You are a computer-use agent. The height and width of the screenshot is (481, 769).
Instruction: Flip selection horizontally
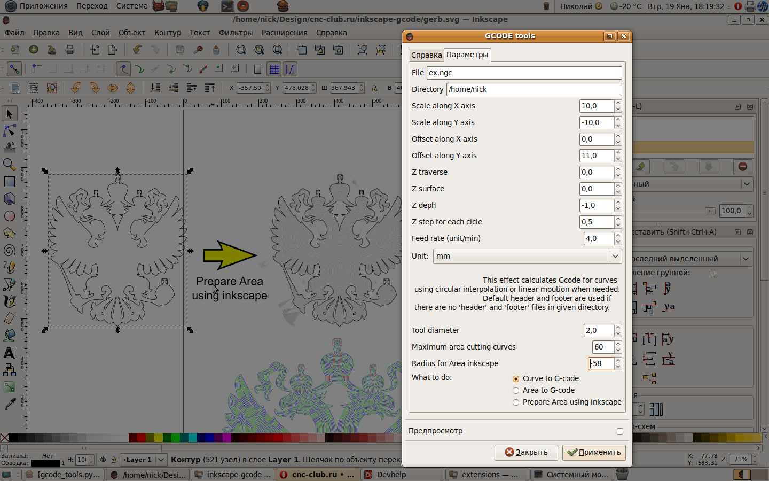[113, 88]
